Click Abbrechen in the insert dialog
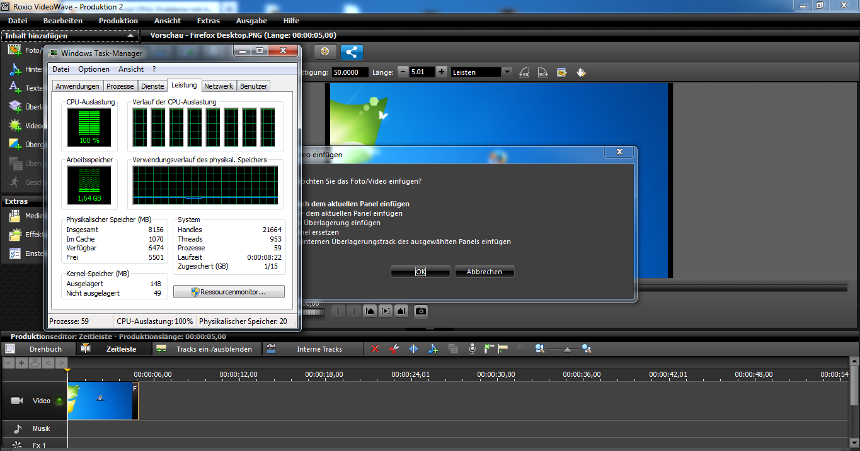The height and width of the screenshot is (451, 860). click(x=484, y=272)
